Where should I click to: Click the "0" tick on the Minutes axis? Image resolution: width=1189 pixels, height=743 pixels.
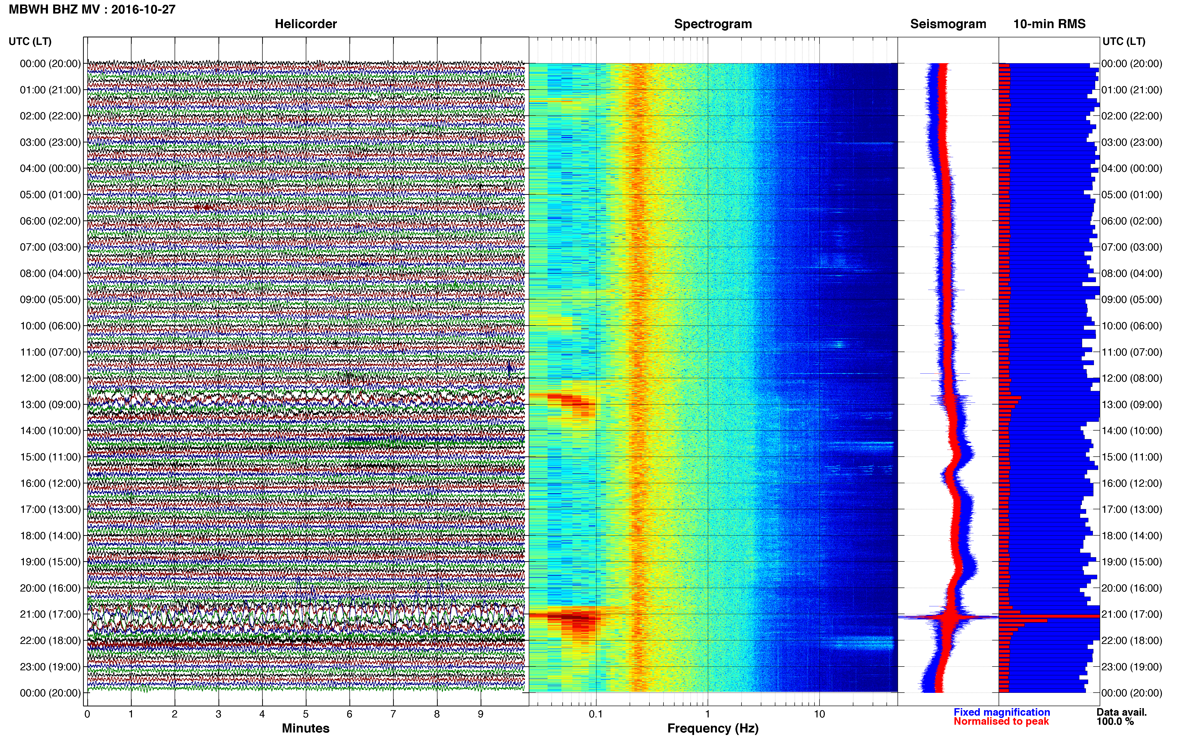click(x=87, y=714)
